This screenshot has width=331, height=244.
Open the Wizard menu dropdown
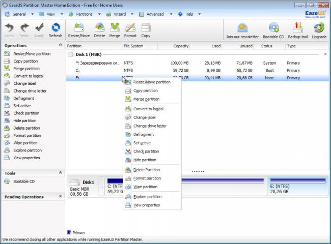tap(116, 14)
